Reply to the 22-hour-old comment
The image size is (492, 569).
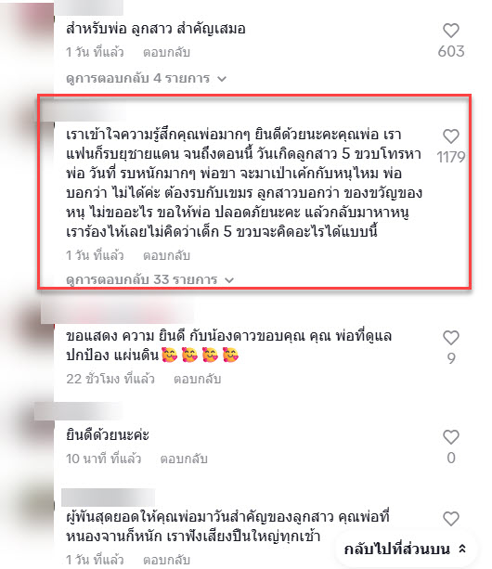coord(197,379)
